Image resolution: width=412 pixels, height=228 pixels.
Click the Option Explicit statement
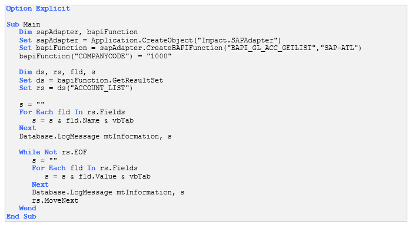38,8
